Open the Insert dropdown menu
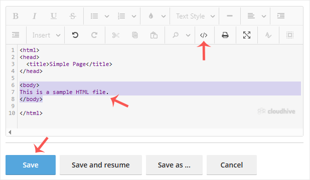Image resolution: width=310 pixels, height=180 pixels. (46, 35)
